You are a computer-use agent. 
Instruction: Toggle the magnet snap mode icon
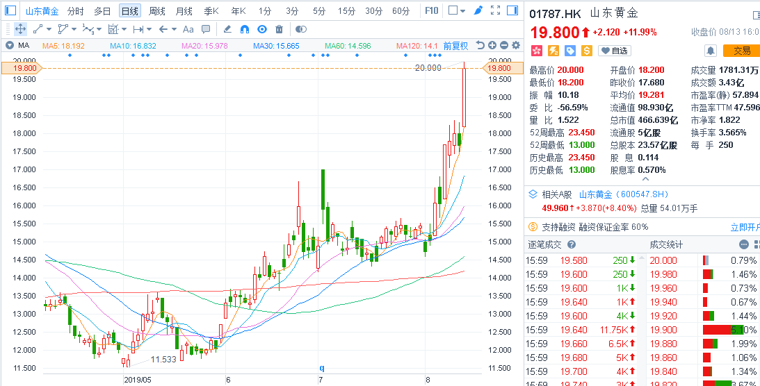pos(244,29)
